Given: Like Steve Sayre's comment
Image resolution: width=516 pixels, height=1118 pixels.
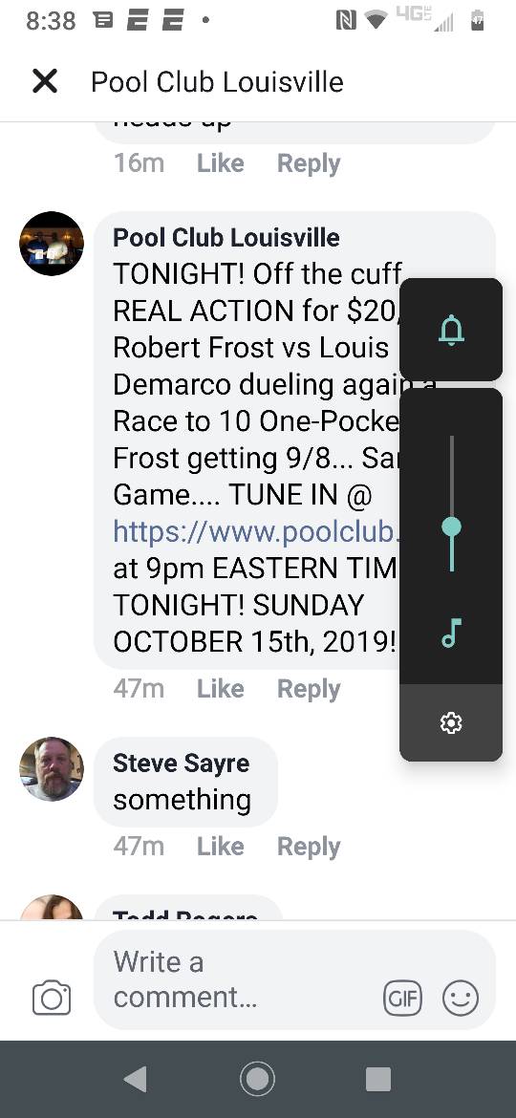Looking at the screenshot, I should pos(220,847).
